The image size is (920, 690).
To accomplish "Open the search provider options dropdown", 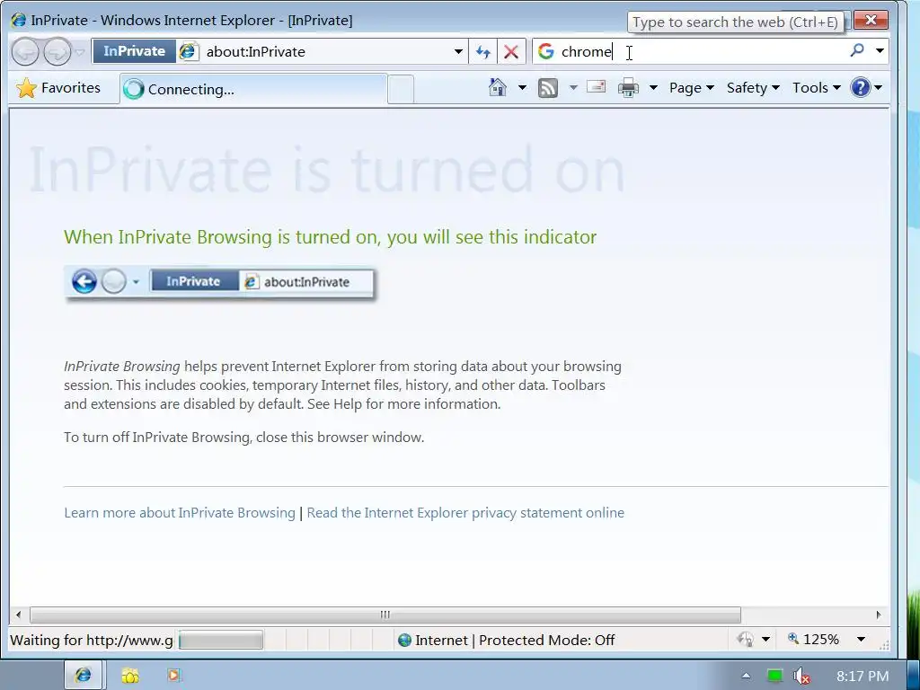I will click(x=880, y=51).
